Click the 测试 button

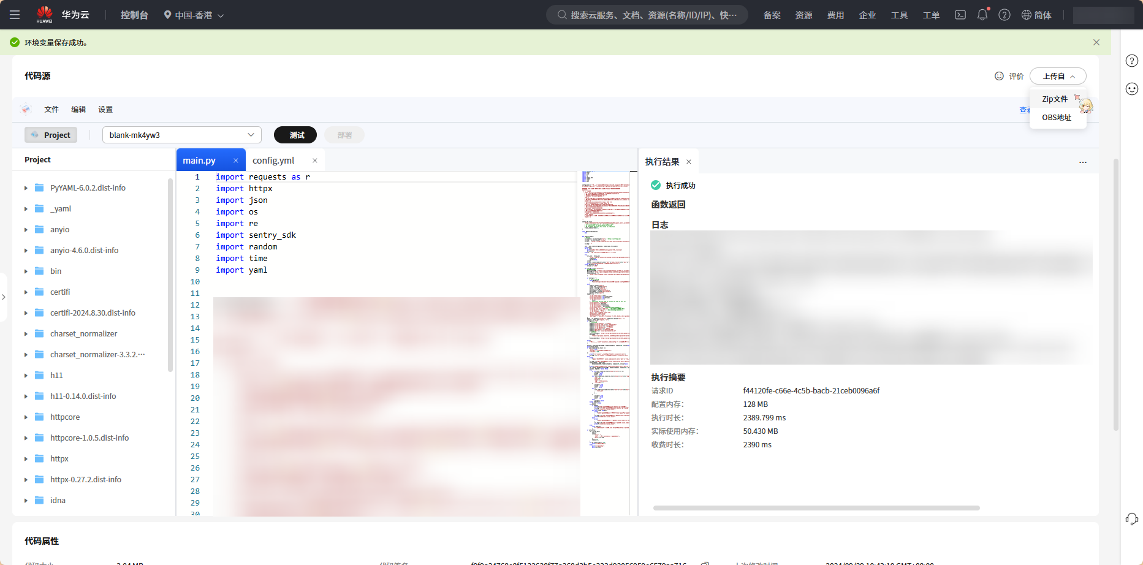295,135
